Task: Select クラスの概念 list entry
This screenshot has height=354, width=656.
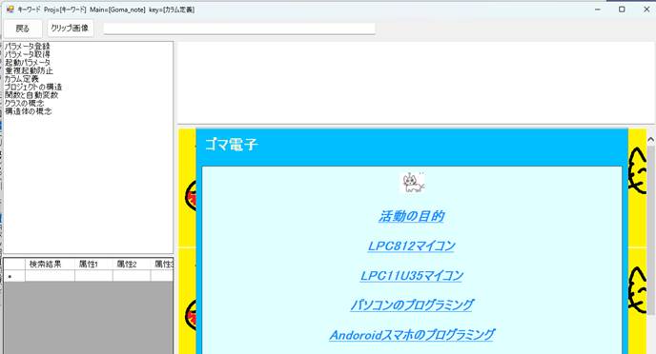Action: pos(24,103)
